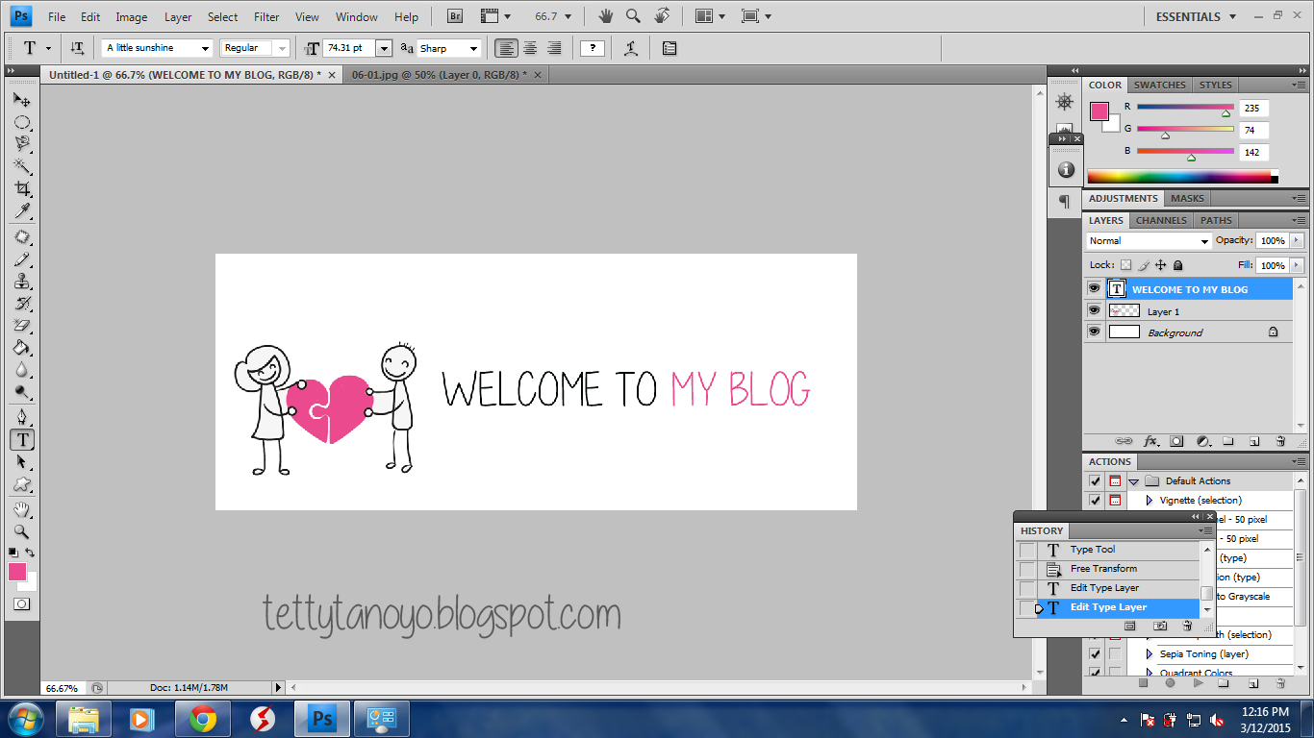Toggle visibility of Layer 1
This screenshot has height=738, width=1314.
point(1094,310)
